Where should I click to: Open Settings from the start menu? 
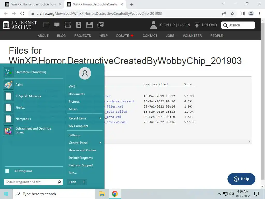pos(74,135)
